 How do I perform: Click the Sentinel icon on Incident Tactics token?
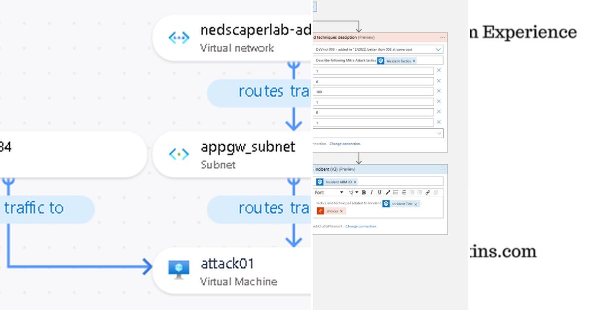380,61
